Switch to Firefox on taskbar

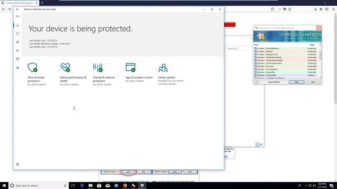pos(125,185)
